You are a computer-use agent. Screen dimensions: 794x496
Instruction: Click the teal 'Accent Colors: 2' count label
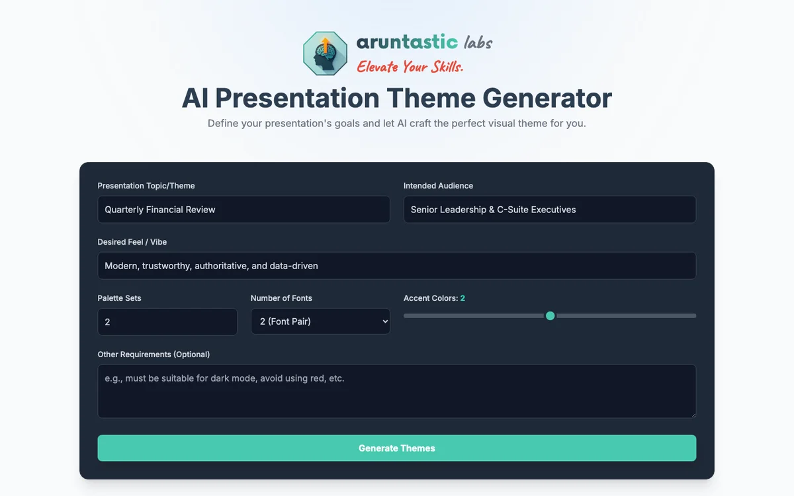[x=462, y=298]
